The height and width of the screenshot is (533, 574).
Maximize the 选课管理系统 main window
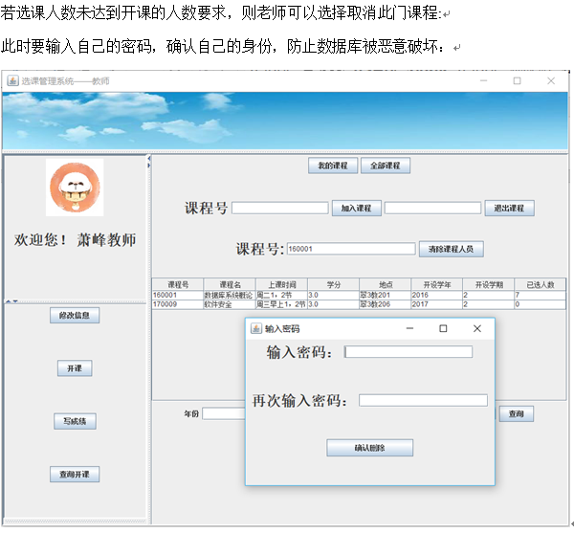(517, 81)
